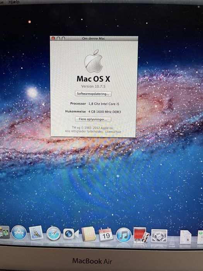Click the Apple logo in the dialog
Screen dimensions: 203x271
coord(94,61)
